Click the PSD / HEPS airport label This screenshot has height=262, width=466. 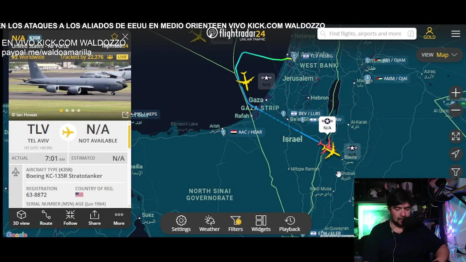click(145, 114)
